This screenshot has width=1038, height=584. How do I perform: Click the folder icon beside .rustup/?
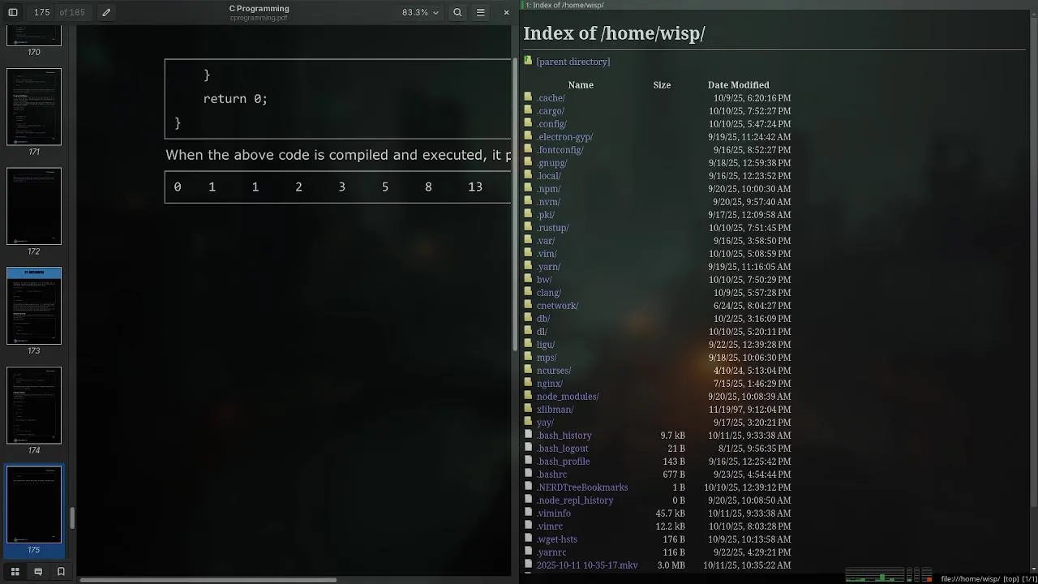528,227
